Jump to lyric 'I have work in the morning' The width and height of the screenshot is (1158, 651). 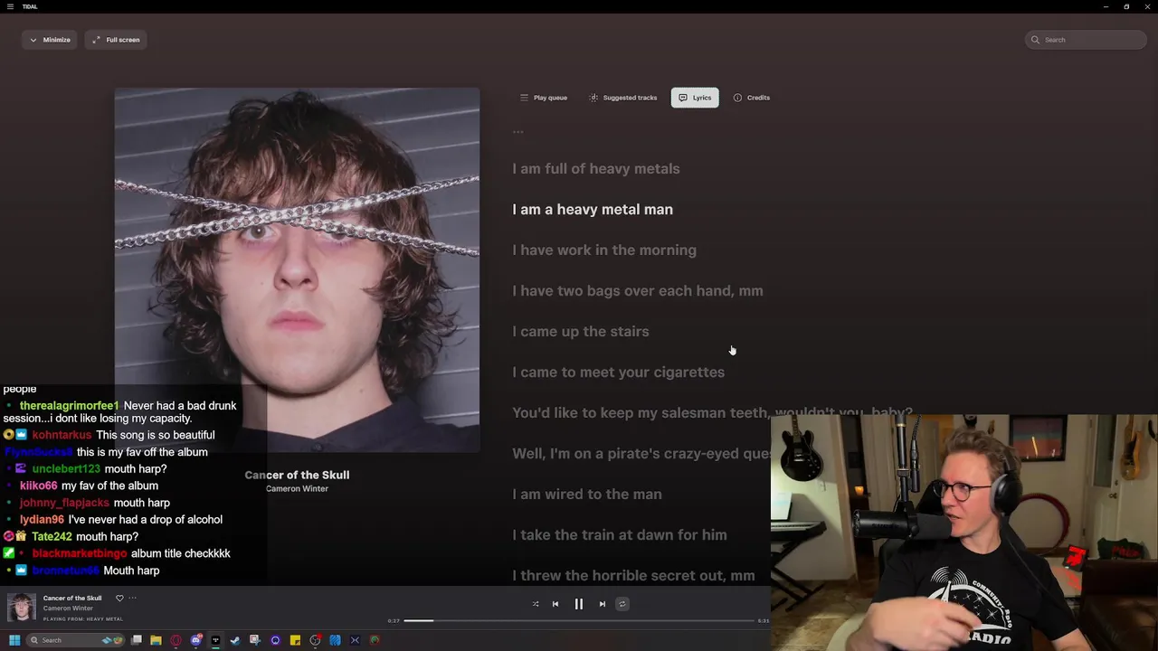click(x=604, y=250)
